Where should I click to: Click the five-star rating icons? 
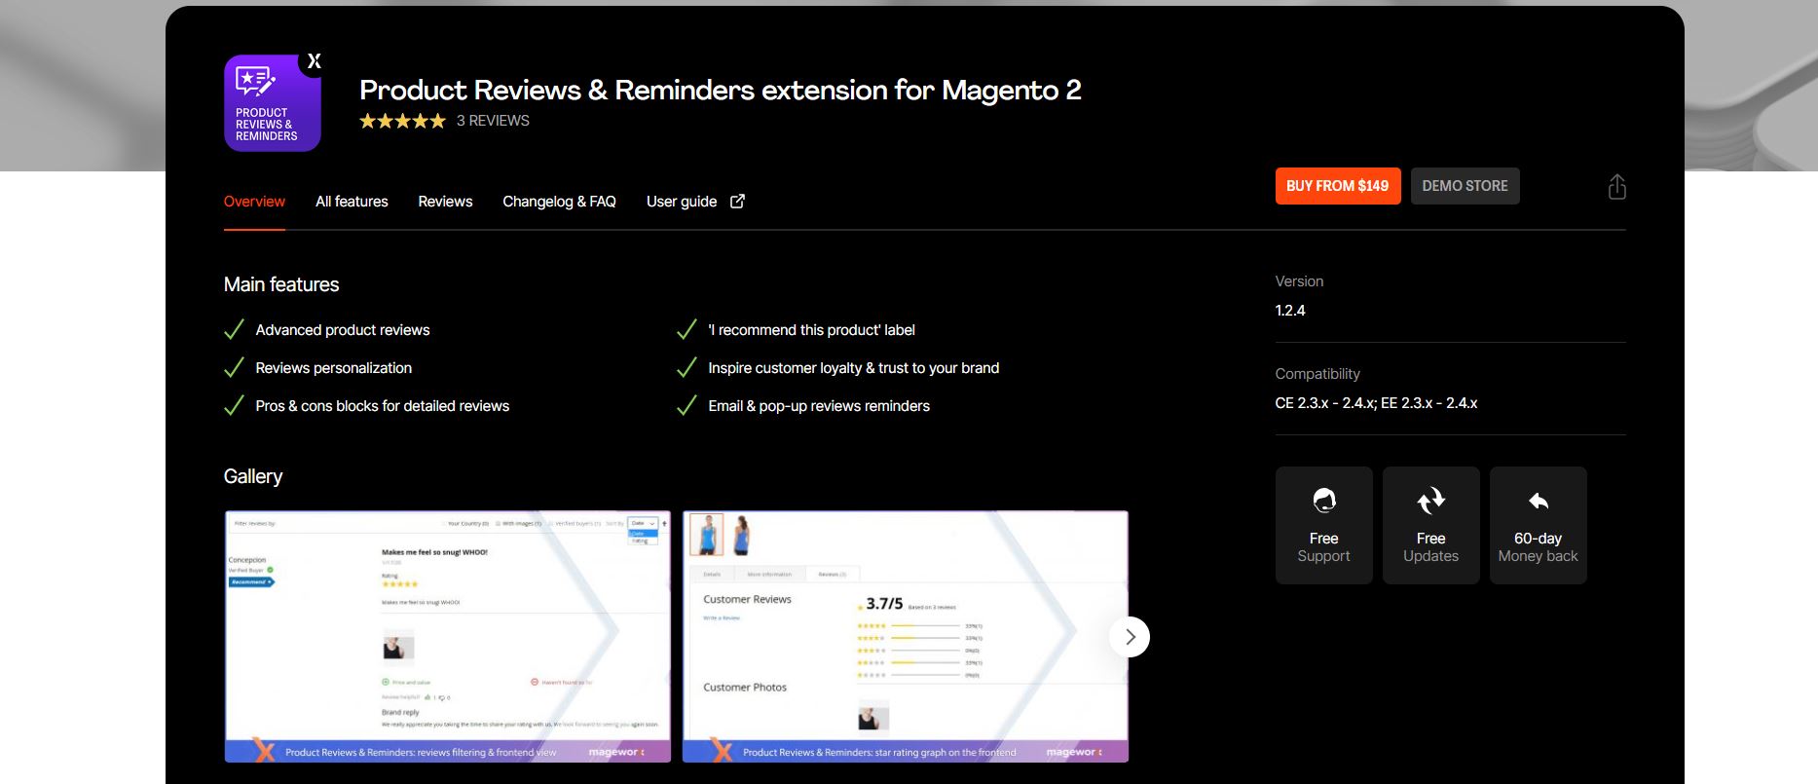402,121
